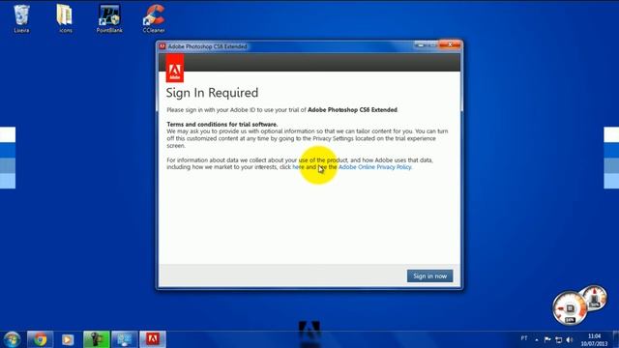The width and height of the screenshot is (619, 348).
Task: Open the media player taskbar icon
Action: pos(68,339)
